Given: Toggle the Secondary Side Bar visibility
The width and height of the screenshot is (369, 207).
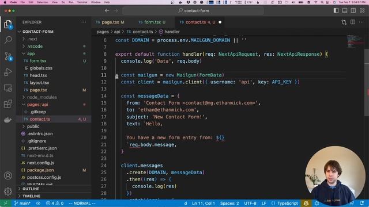Looking at the screenshot, I should [x=353, y=10].
